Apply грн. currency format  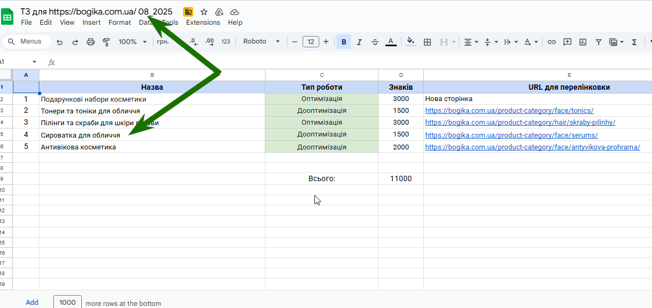click(163, 42)
